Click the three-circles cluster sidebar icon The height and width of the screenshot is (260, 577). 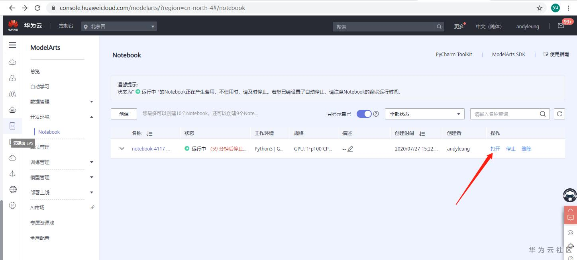[12, 78]
